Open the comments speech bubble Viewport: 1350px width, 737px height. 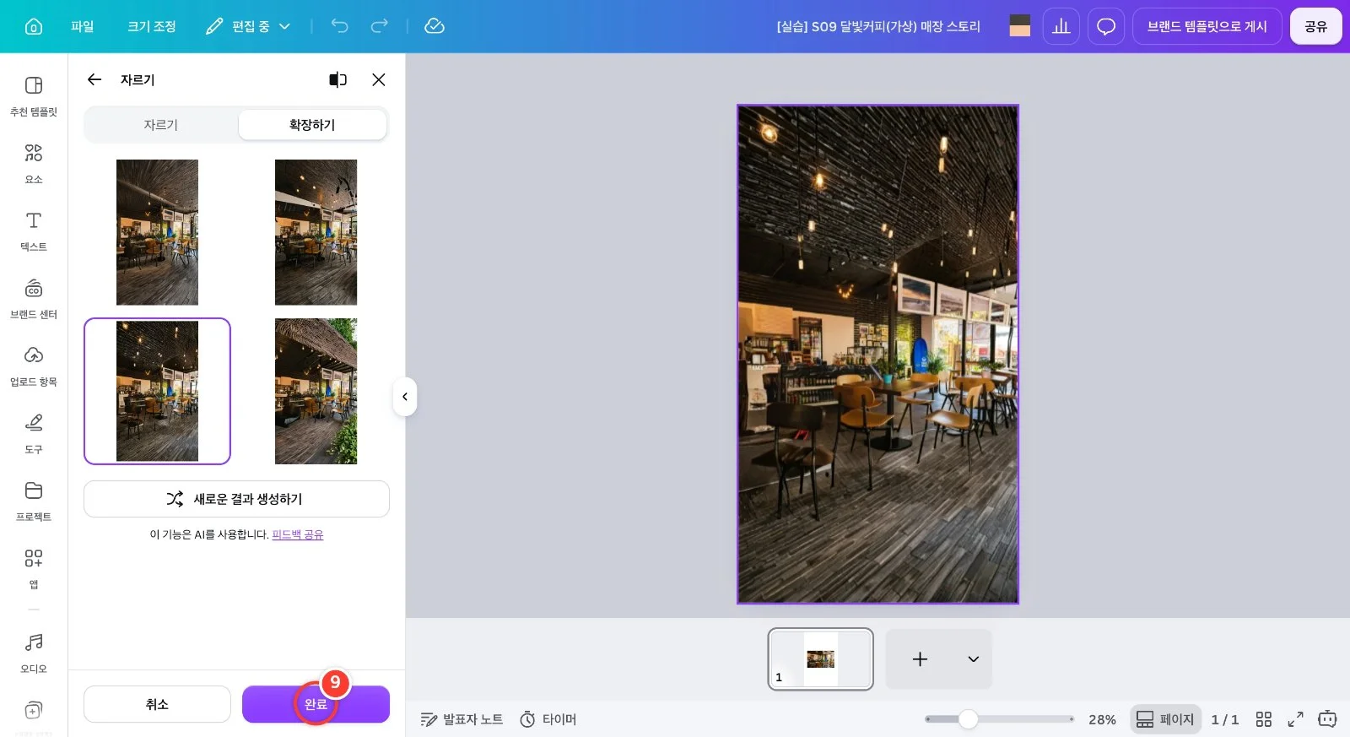click(x=1106, y=26)
